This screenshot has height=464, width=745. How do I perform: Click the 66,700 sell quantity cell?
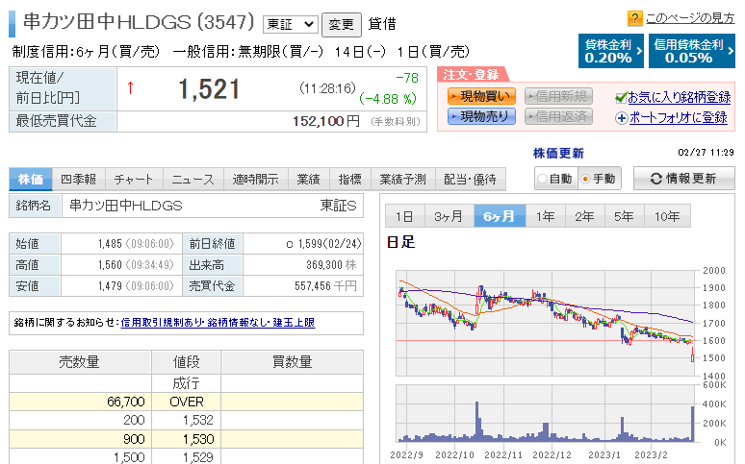pyautogui.click(x=80, y=402)
